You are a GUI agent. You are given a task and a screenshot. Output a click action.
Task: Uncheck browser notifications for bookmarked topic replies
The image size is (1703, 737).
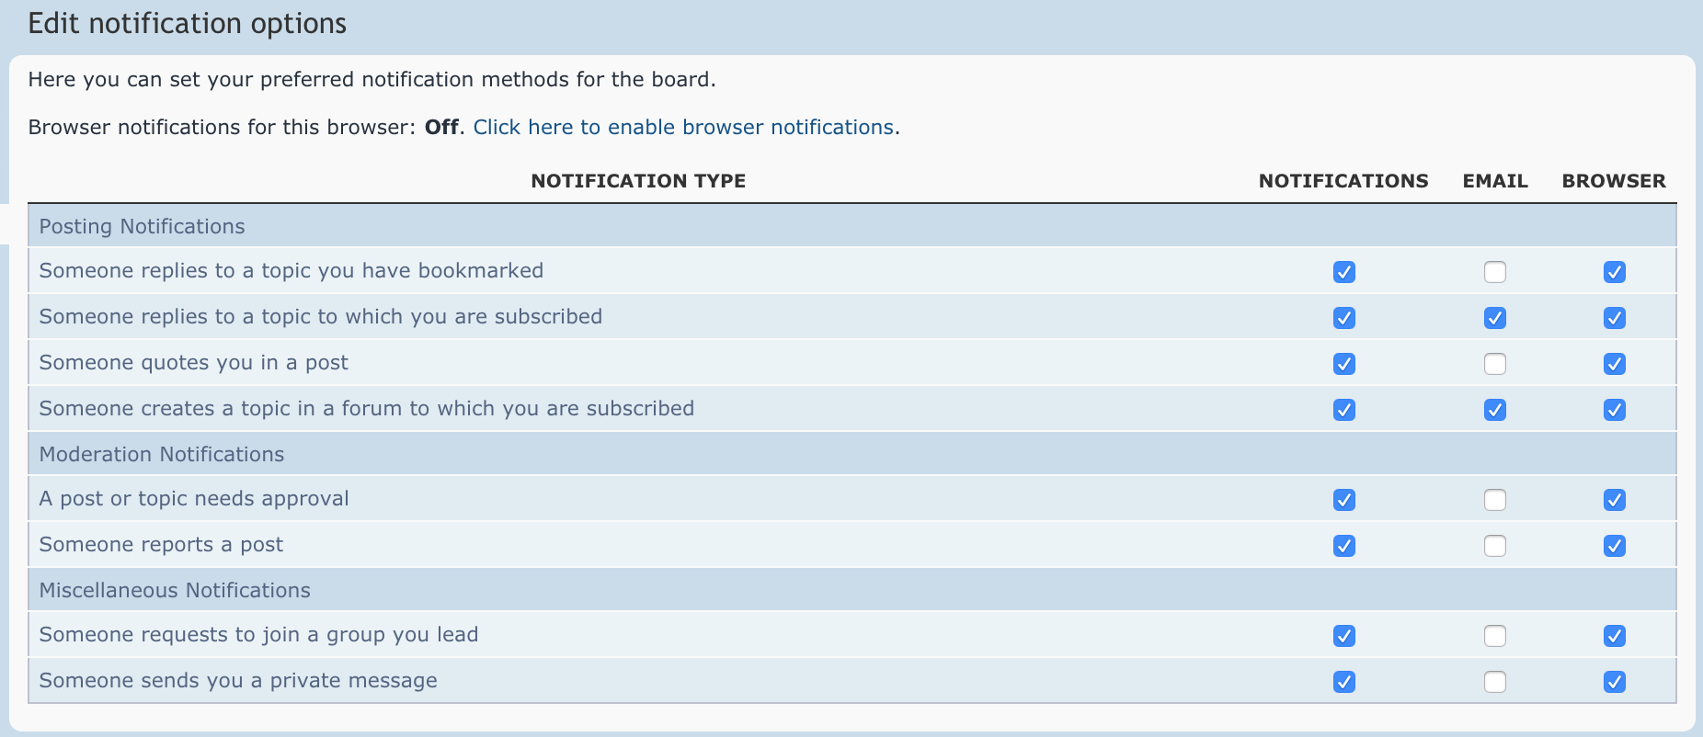click(1615, 272)
